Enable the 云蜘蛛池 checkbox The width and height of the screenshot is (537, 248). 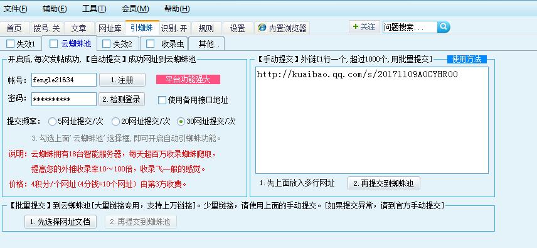pyautogui.click(x=54, y=43)
